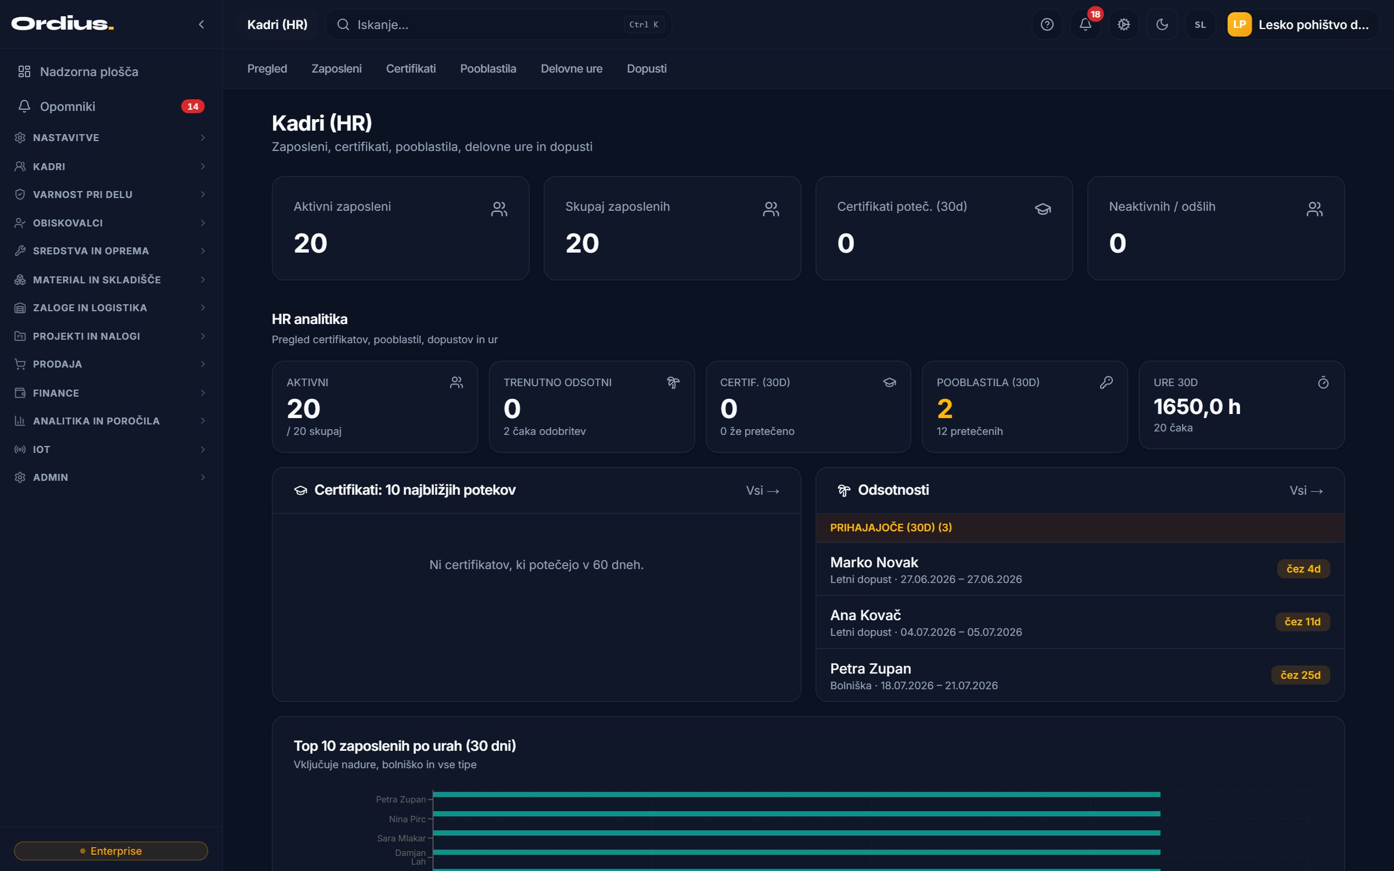Click the Enterprise plan button
Image resolution: width=1394 pixels, height=871 pixels.
tap(110, 851)
